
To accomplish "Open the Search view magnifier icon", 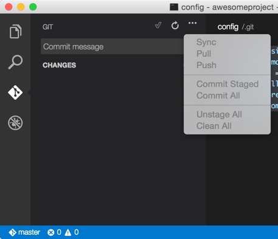I will coord(15,62).
